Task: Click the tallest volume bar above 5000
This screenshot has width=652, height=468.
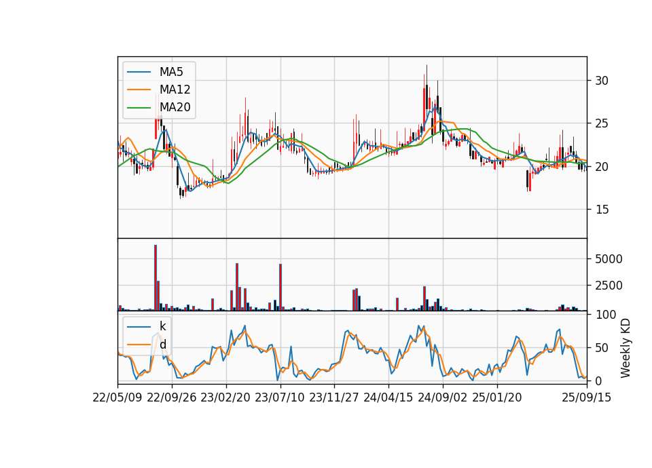Action: pyautogui.click(x=156, y=278)
